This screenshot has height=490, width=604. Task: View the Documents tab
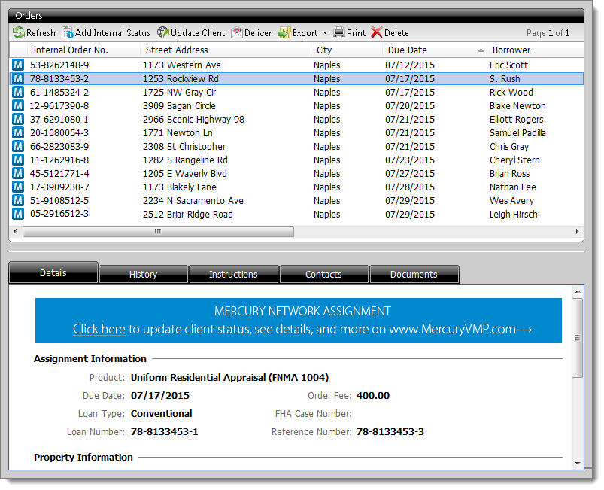[414, 274]
